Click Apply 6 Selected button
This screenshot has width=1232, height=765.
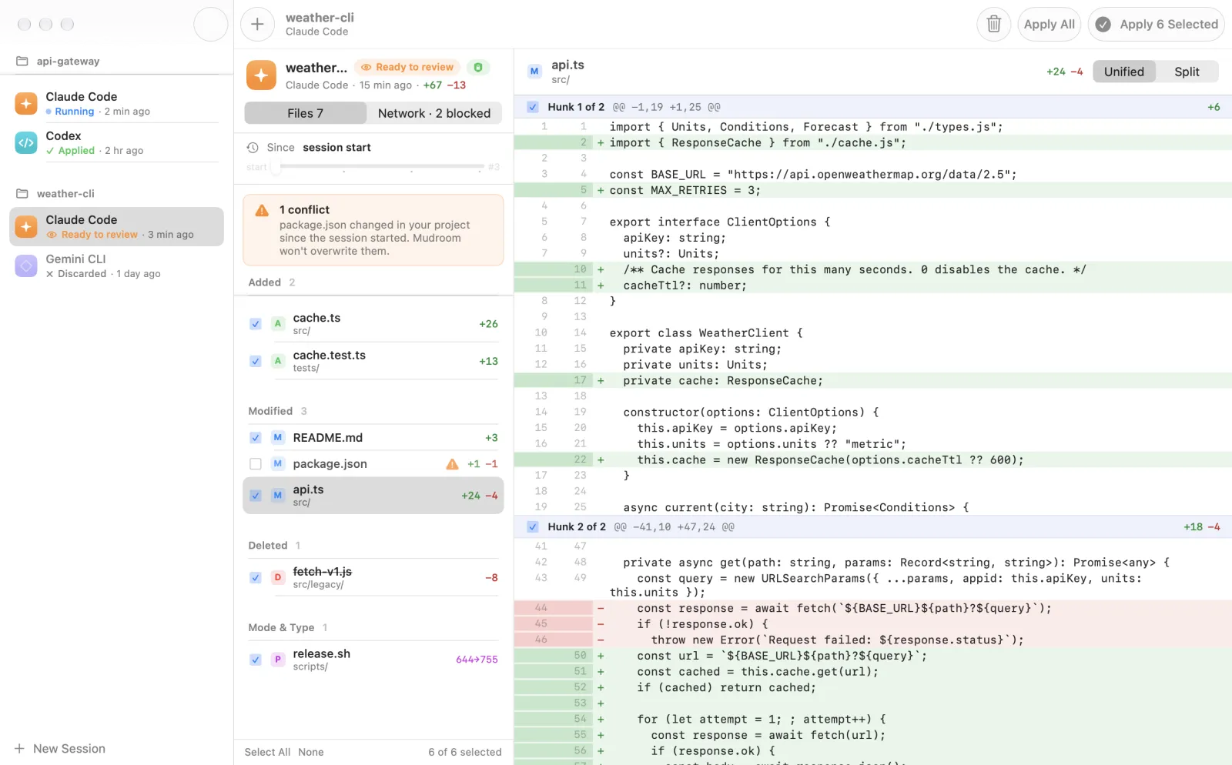[1156, 24]
